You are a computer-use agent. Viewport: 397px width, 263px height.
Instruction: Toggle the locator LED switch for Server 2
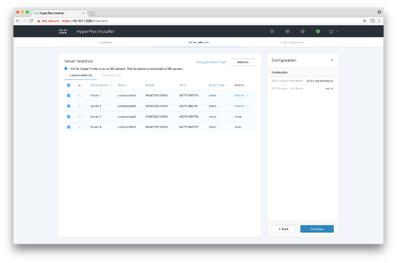click(80, 106)
